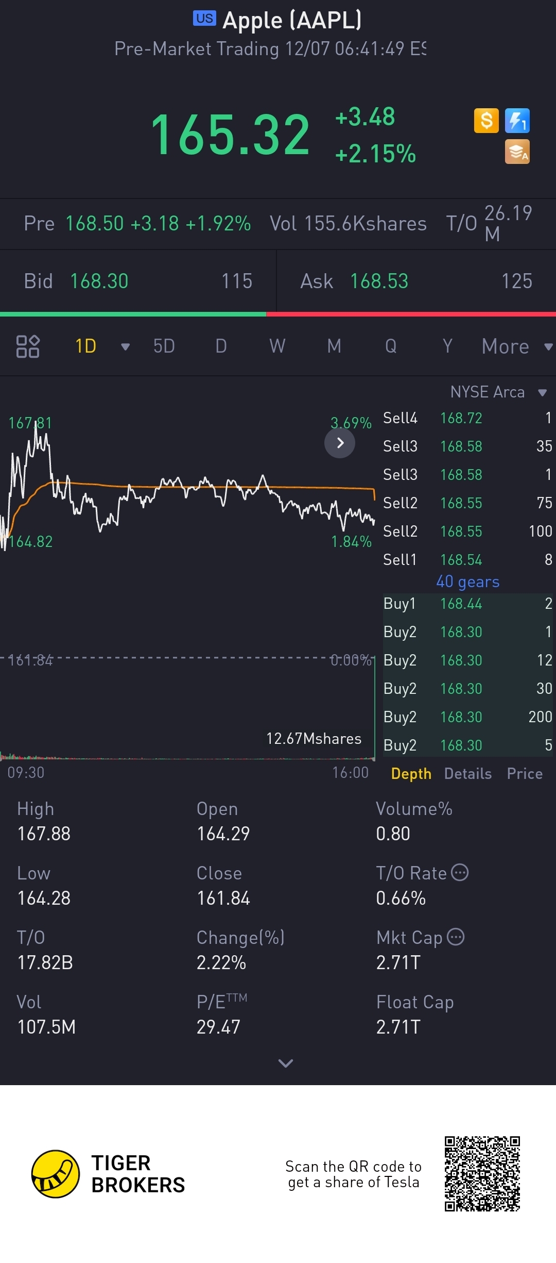556x1263 pixels.
Task: Open the More timeframe dropdown
Action: (x=517, y=346)
